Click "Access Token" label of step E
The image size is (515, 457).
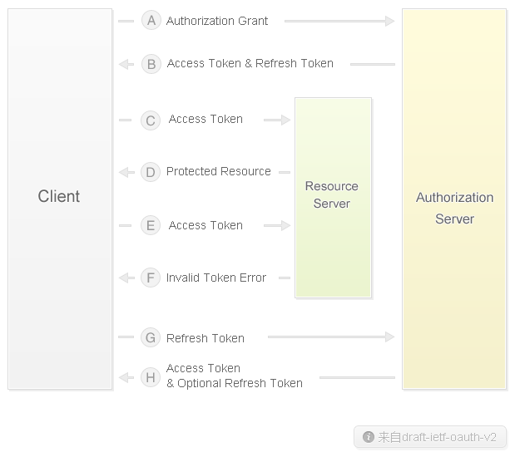(206, 225)
